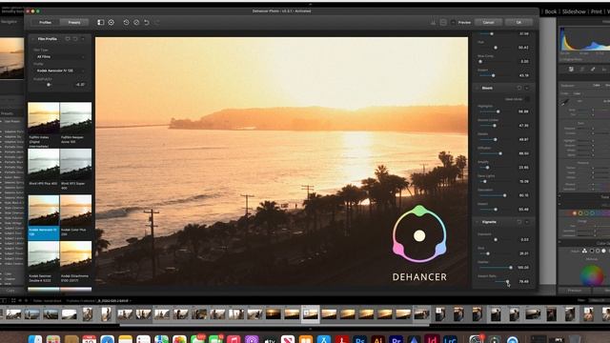610x343 pixels.
Task: Select the Kodak Ektachrome thumbnail
Action: pos(76,256)
